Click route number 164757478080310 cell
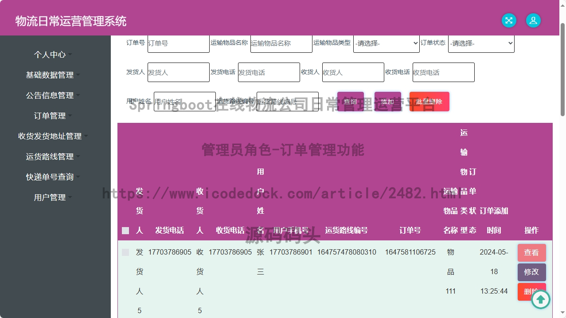 [x=347, y=252]
